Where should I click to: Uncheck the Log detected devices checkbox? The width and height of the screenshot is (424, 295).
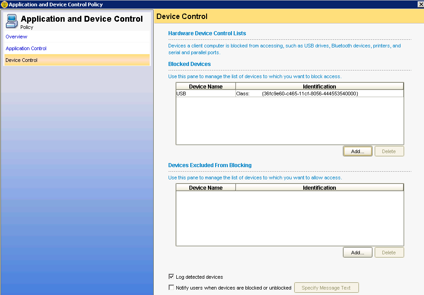coord(171,276)
